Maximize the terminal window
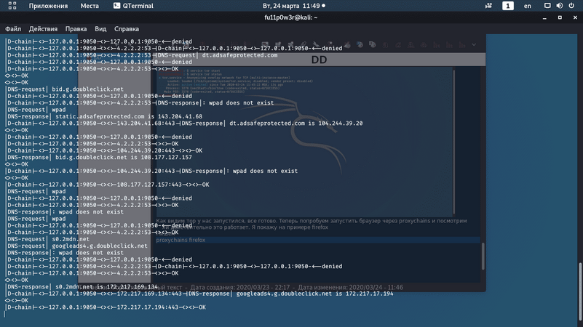This screenshot has width=583, height=327. [x=560, y=17]
